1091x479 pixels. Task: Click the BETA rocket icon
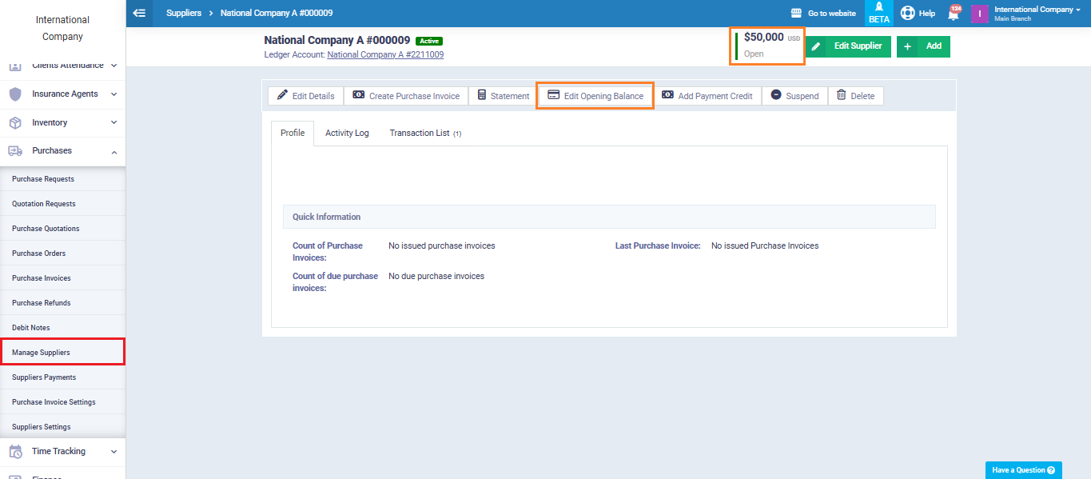(x=878, y=13)
